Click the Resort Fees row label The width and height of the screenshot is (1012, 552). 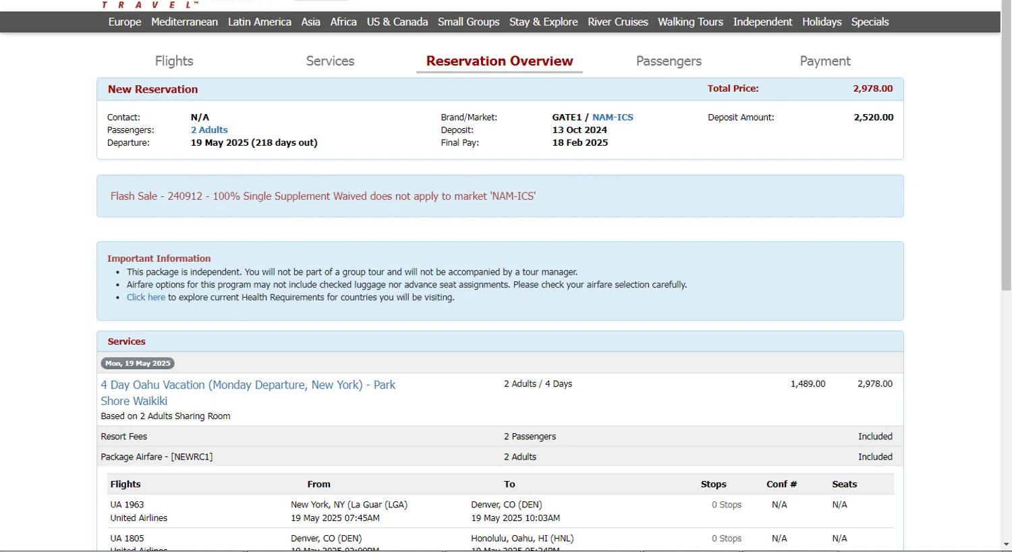click(x=123, y=436)
